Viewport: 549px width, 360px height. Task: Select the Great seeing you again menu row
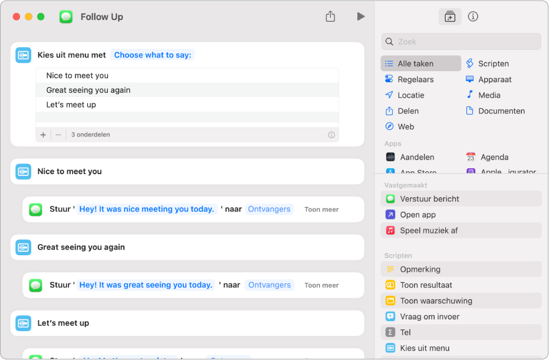click(88, 90)
